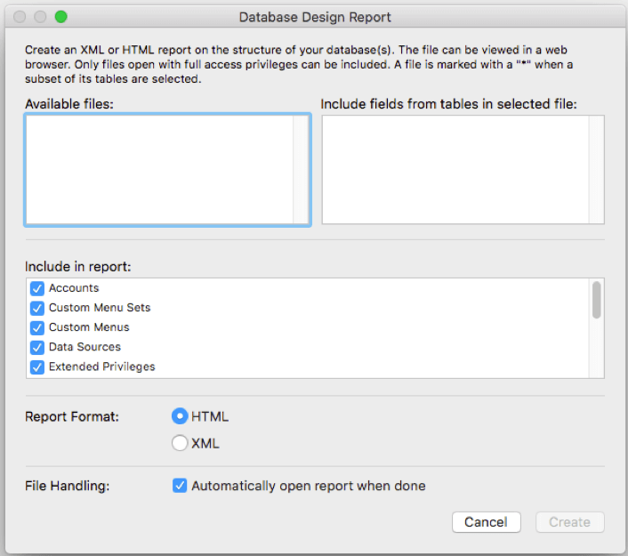Click the selected file tables scrollbar track
628x556 pixels.
[596, 170]
